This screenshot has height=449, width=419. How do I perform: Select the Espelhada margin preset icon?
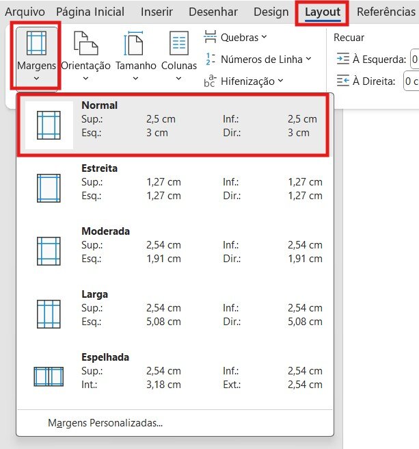click(49, 376)
